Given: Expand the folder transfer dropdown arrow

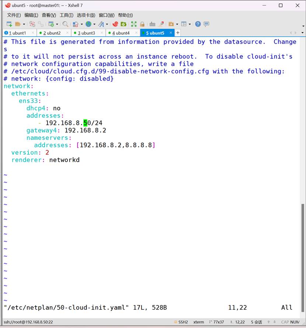Looking at the screenshot, I should [x=177, y=24].
